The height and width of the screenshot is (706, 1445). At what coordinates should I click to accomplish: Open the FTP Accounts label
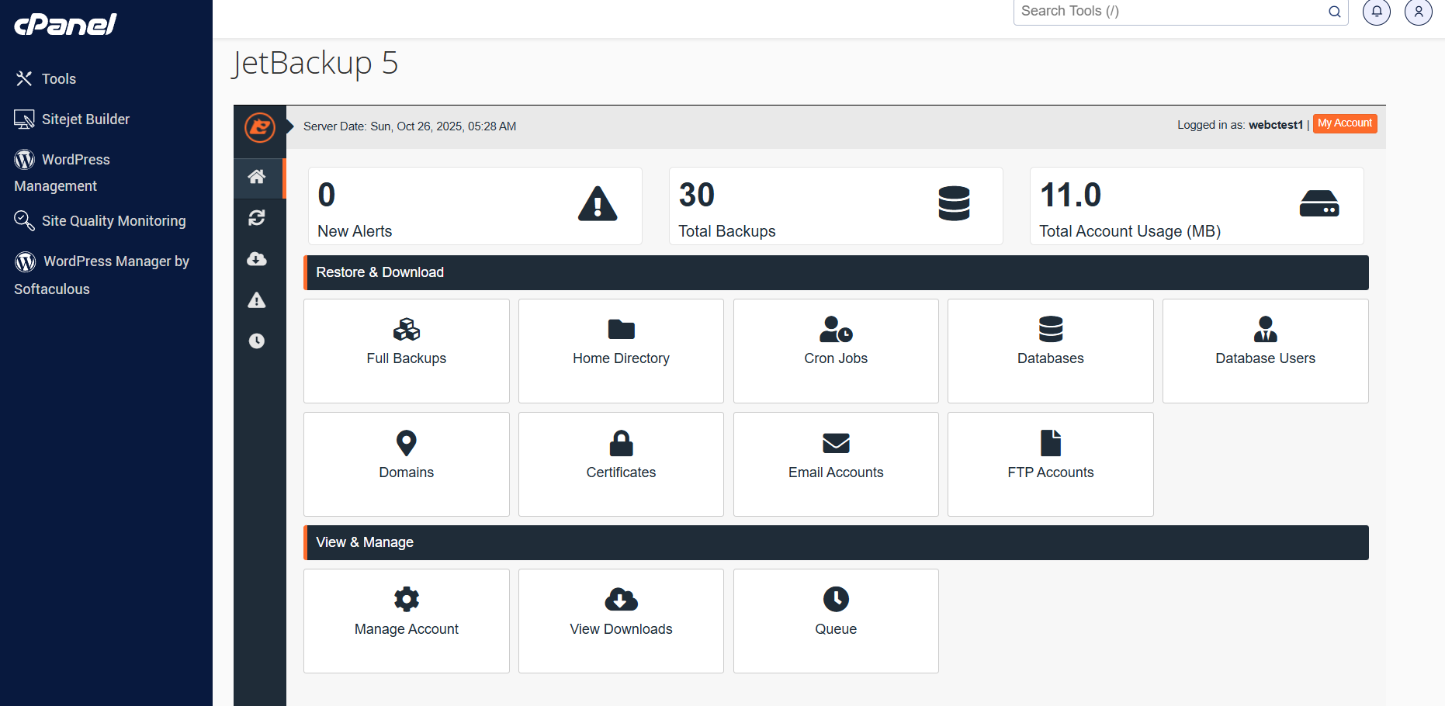point(1051,472)
